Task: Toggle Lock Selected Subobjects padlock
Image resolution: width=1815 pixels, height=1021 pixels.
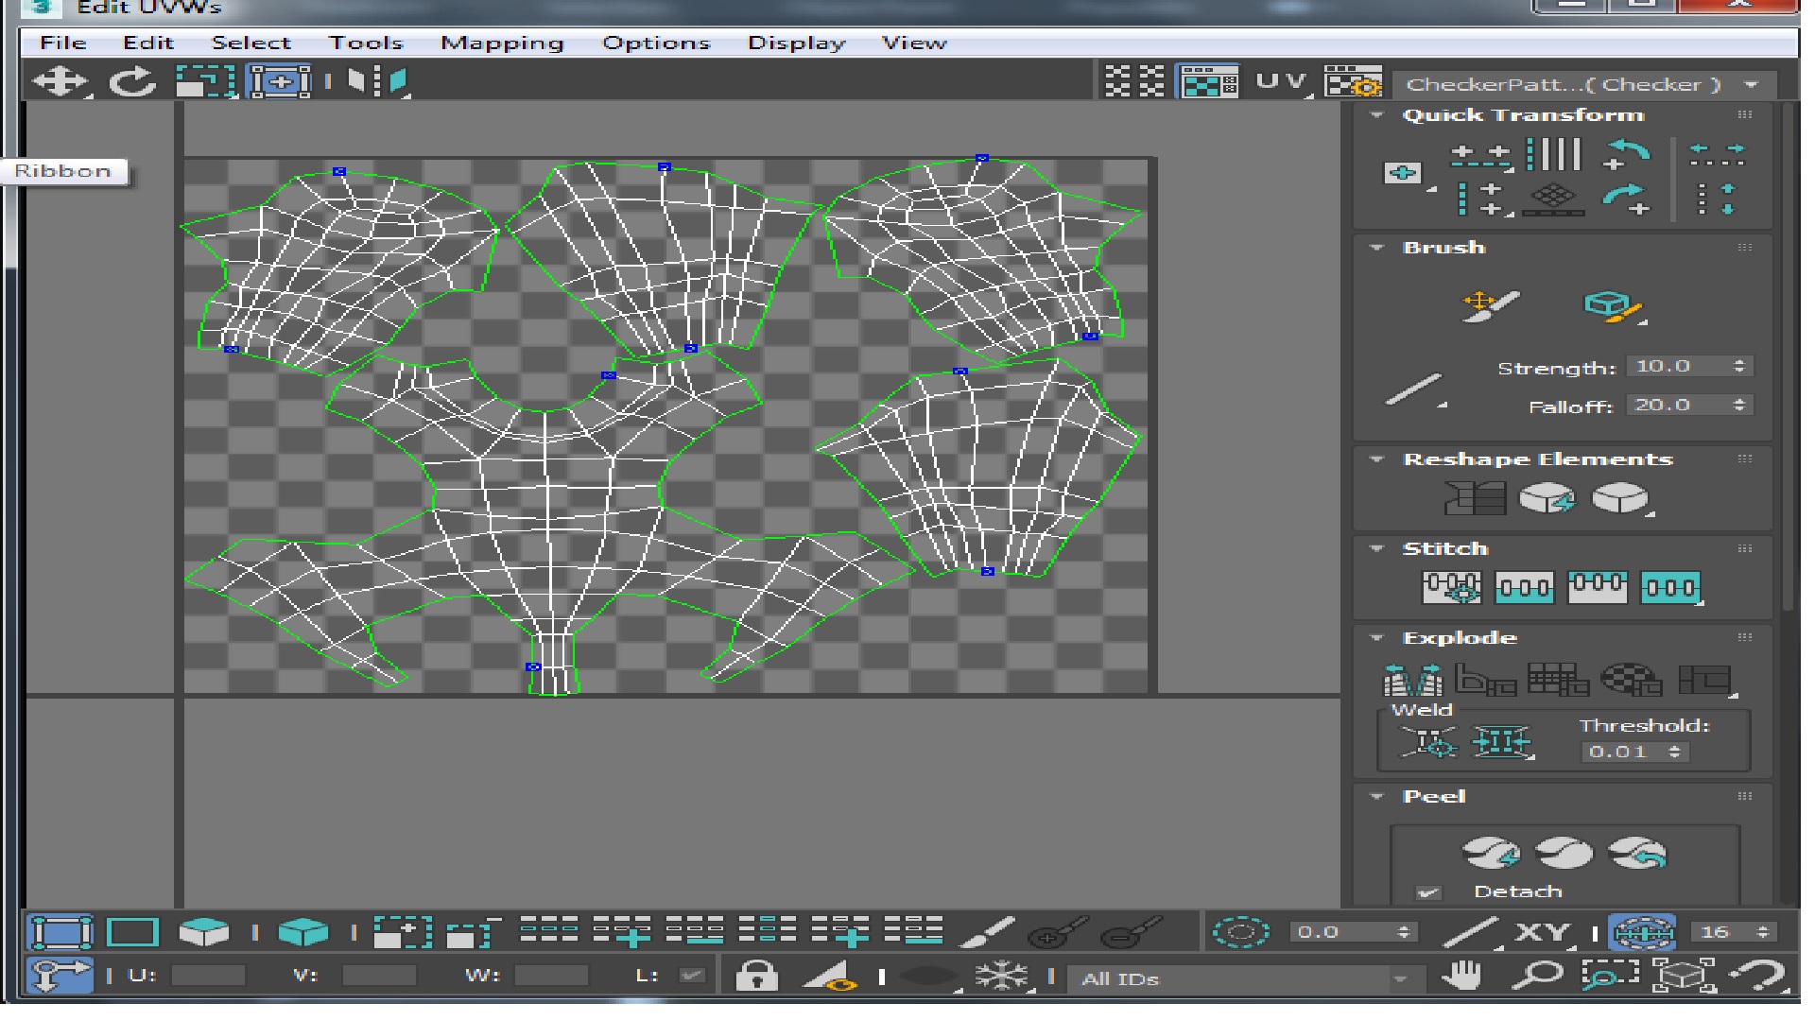Action: [756, 976]
